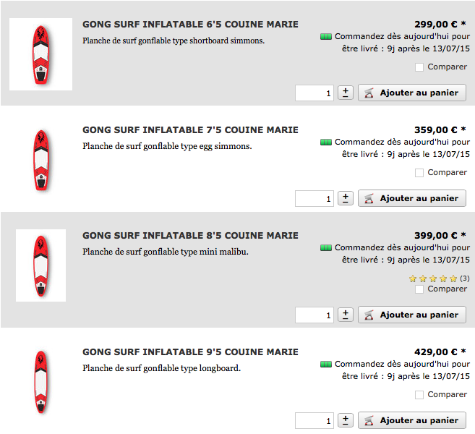Select Comparer checkbox for 9'5 longboard
The width and height of the screenshot is (475, 434).
419,395
